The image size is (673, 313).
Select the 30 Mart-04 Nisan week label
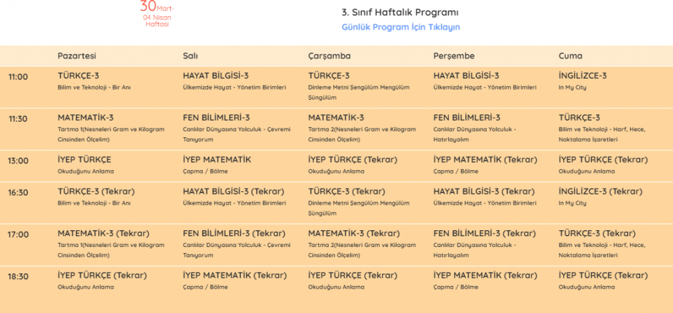pos(156,15)
